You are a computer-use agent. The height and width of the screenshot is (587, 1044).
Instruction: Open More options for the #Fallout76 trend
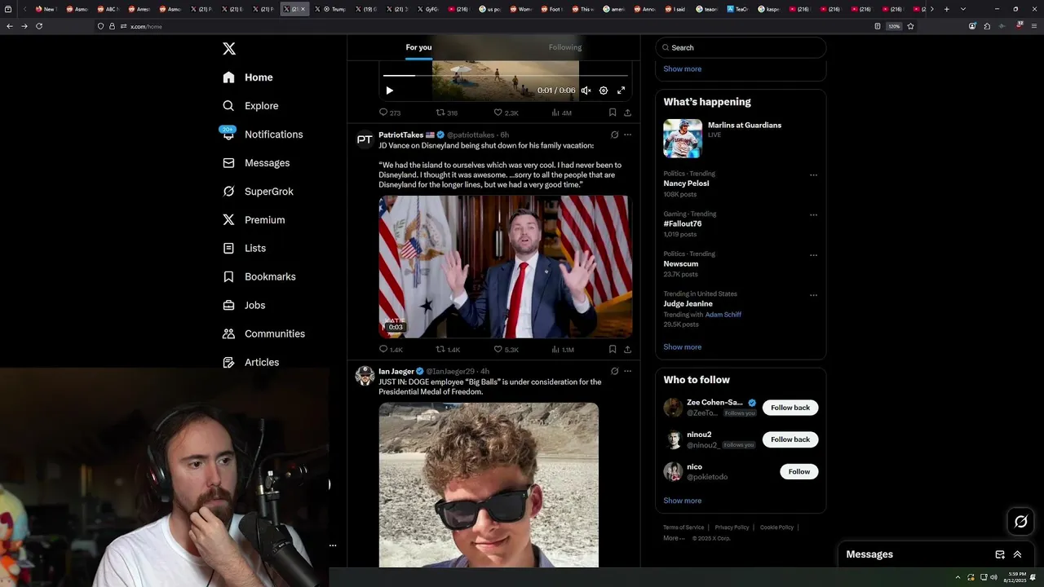point(813,215)
